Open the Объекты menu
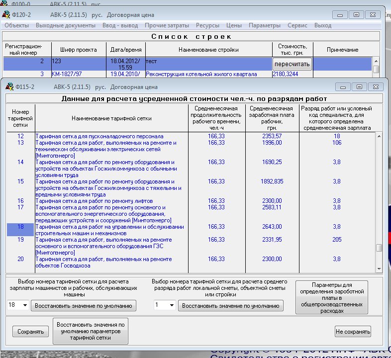Viewport: 391px width, 358px height. pyautogui.click(x=16, y=25)
